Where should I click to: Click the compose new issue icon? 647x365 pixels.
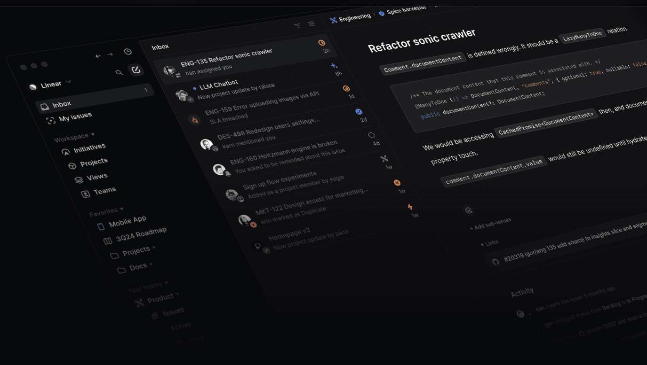tap(136, 70)
